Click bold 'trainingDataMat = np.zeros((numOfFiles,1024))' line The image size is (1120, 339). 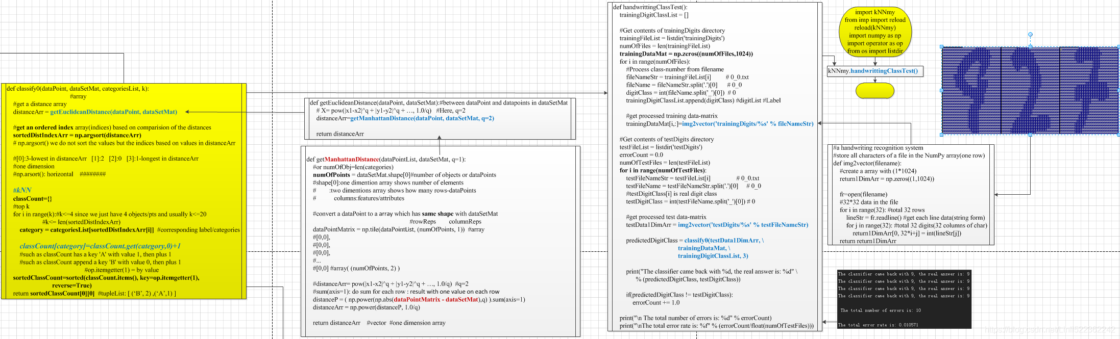click(687, 54)
